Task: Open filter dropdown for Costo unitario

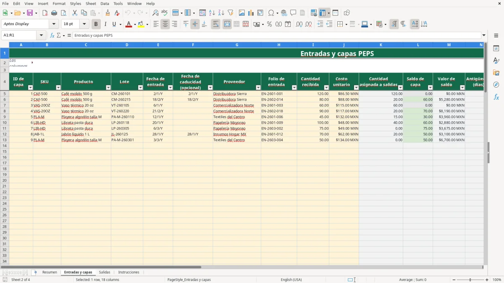Action: (356, 88)
